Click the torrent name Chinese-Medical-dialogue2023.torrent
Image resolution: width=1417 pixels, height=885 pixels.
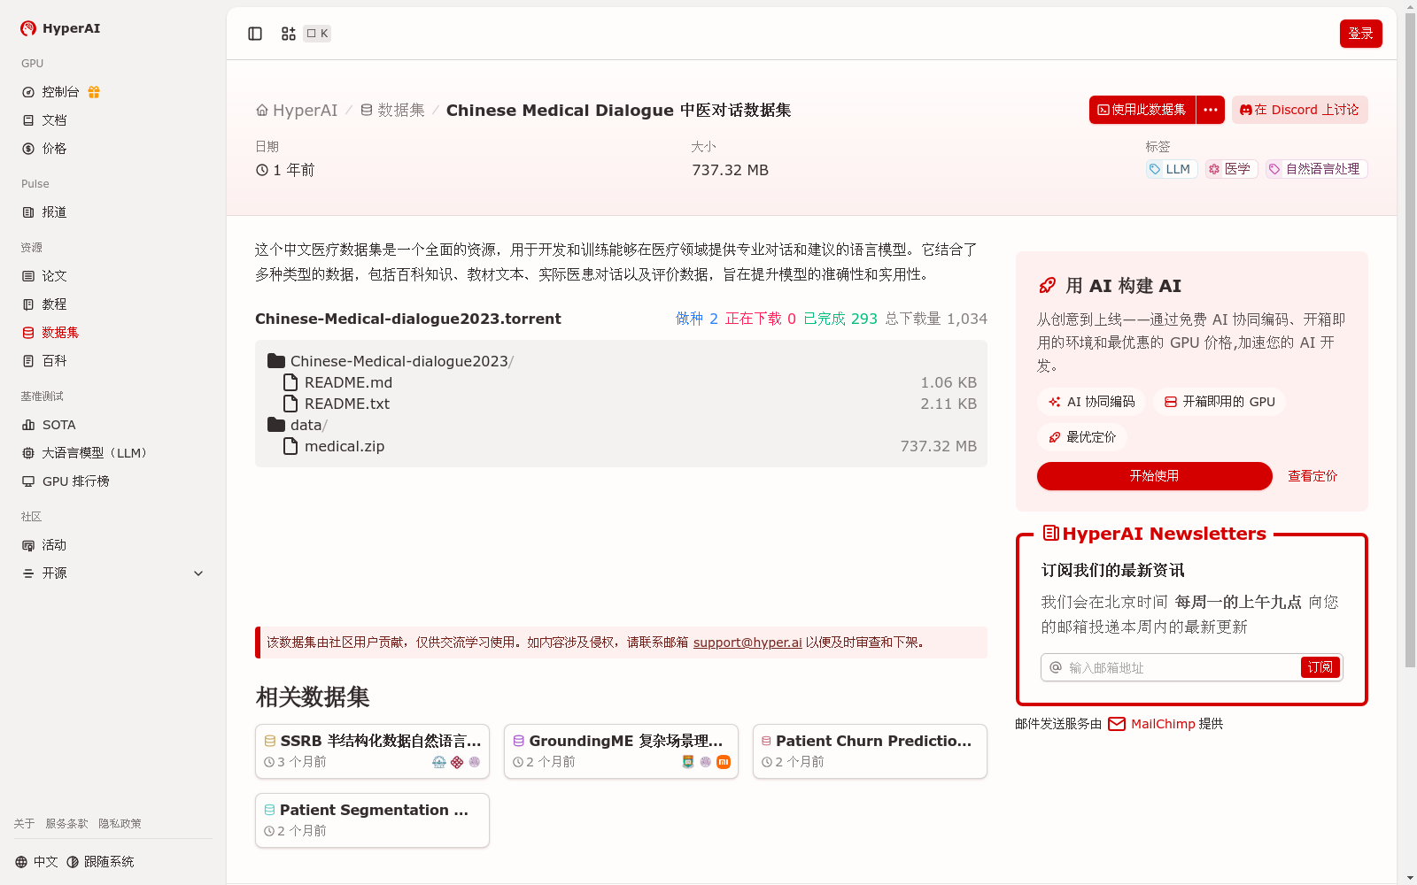point(408,319)
